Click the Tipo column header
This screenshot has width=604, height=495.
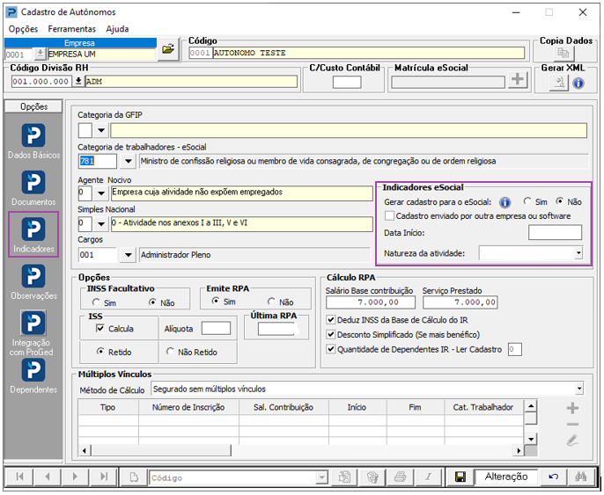(107, 407)
